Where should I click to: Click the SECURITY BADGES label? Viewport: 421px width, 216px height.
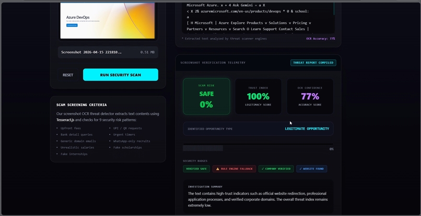(195, 161)
